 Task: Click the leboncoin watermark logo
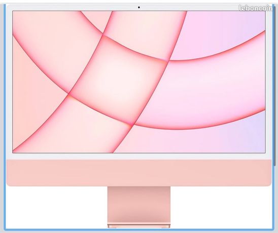point(256,8)
